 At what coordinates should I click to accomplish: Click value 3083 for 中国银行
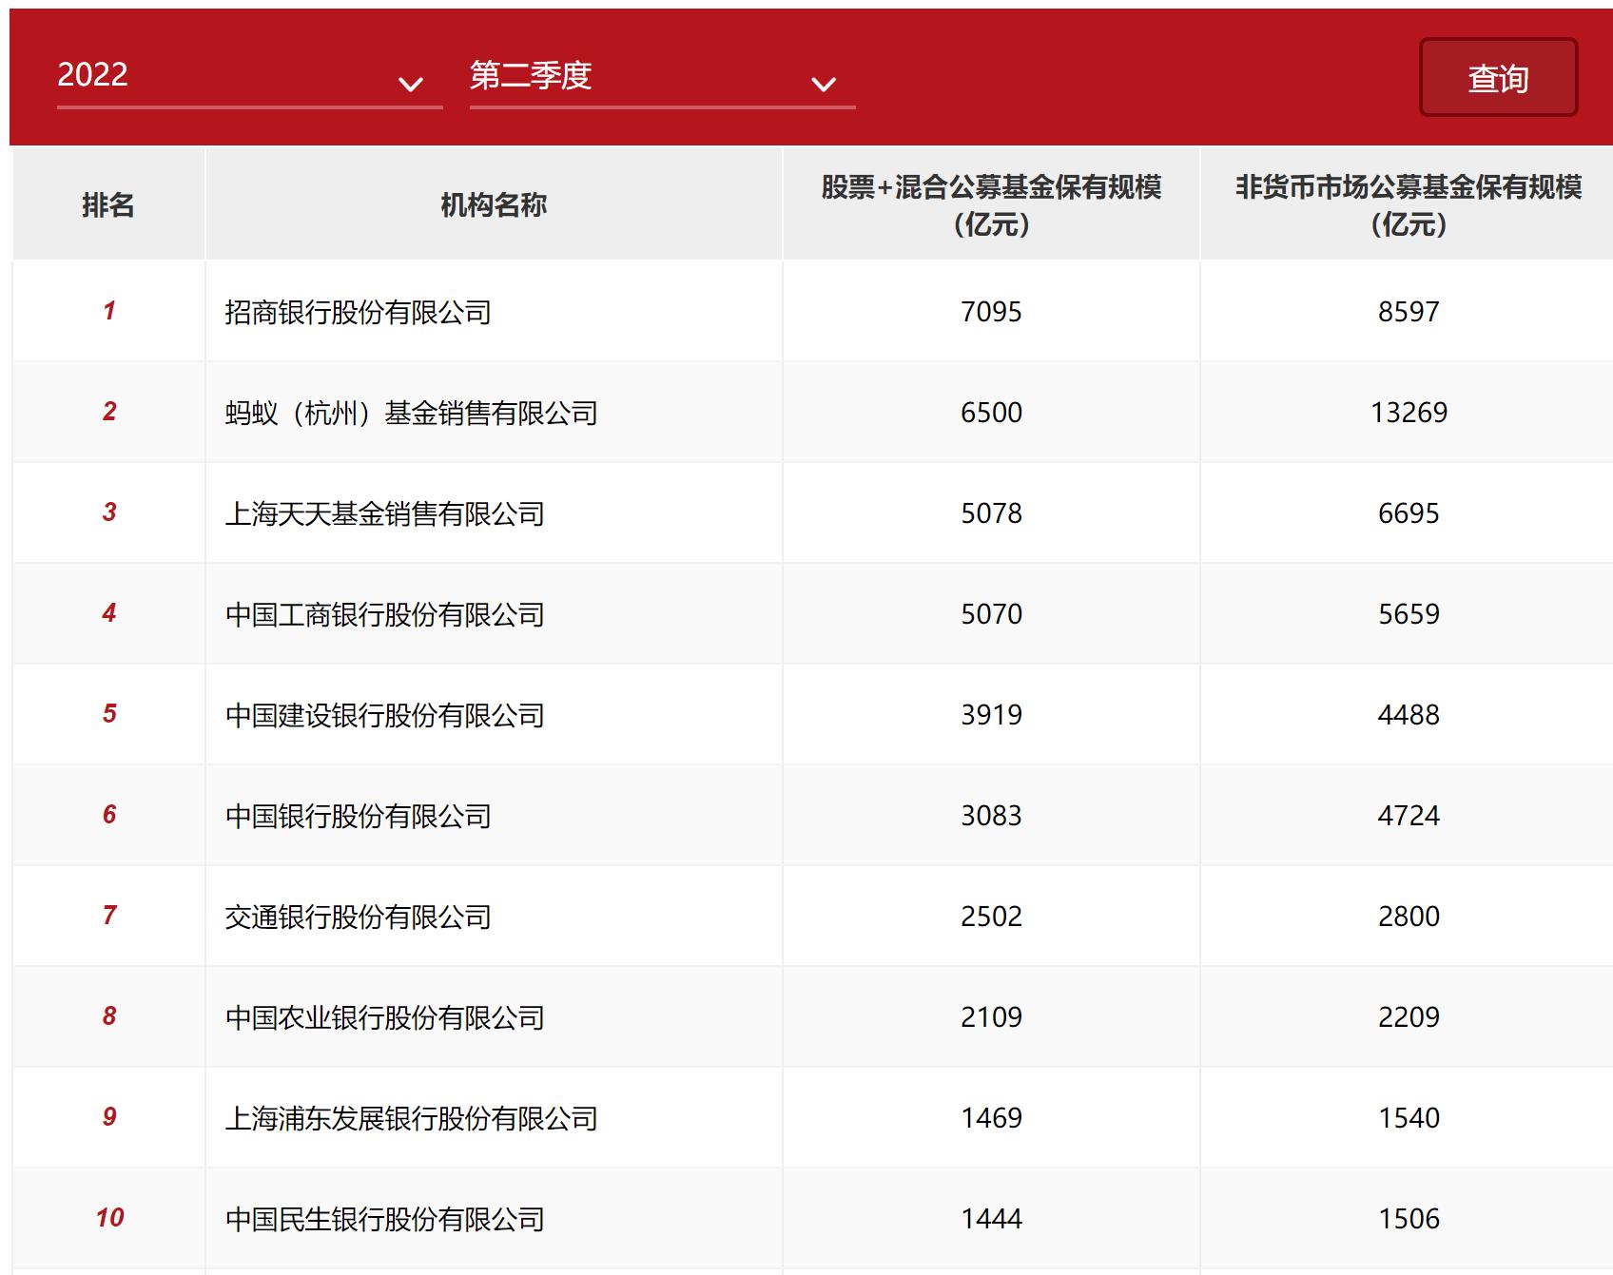point(991,816)
